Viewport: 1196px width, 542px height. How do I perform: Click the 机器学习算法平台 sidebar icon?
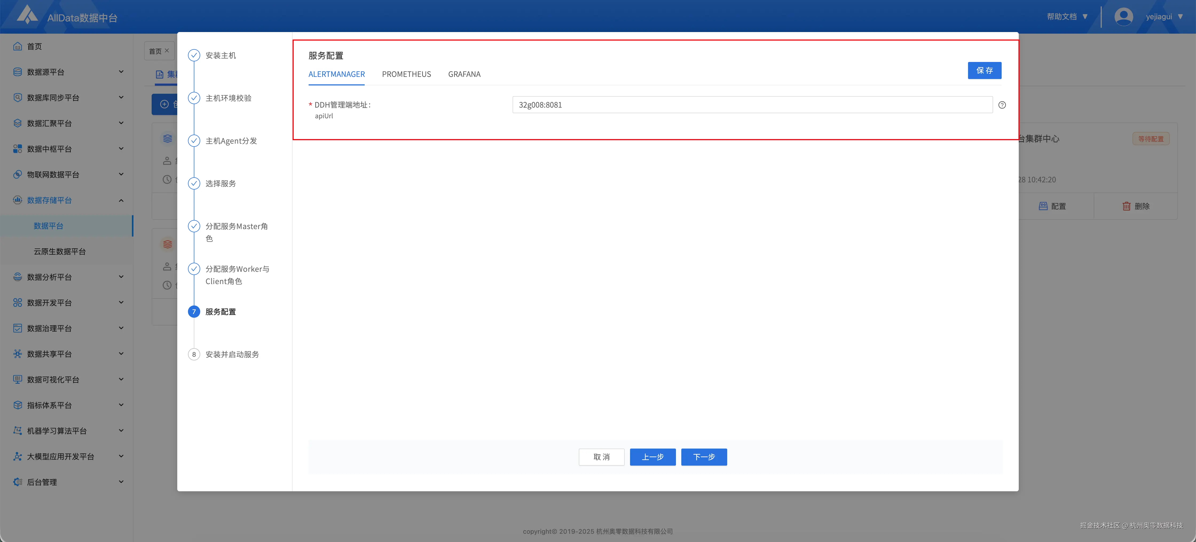pyautogui.click(x=18, y=431)
